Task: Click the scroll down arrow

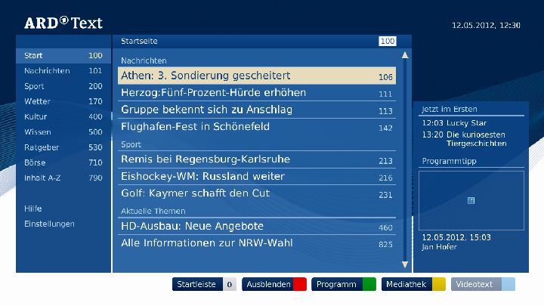Action: coord(405,264)
